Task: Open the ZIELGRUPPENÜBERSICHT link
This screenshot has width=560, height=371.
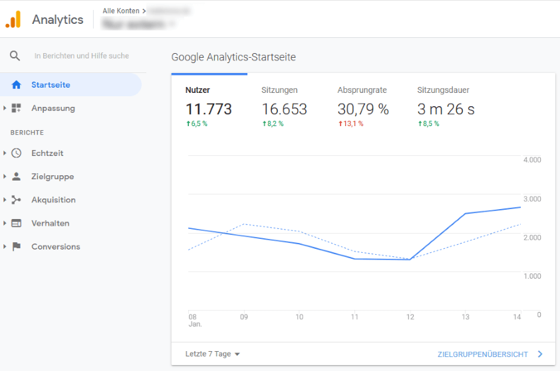Action: [483, 354]
